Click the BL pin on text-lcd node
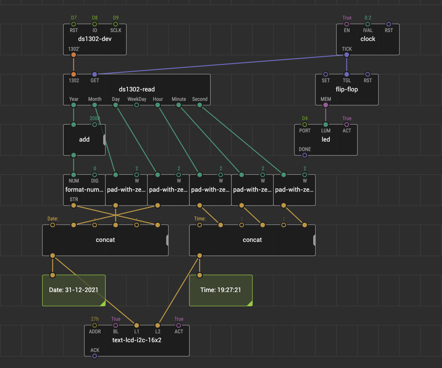The width and height of the screenshot is (442, 368). pos(116,325)
